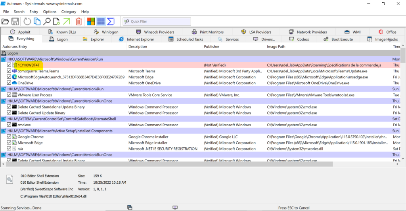Open the Category menu
Screen dimensions: 406x211
[x=69, y=11]
